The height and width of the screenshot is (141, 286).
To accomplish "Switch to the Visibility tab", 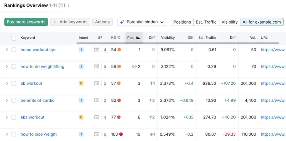I will click(x=230, y=22).
